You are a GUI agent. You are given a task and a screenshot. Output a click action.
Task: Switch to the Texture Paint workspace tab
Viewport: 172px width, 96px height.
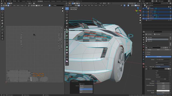pyautogui.click(x=47, y=1)
